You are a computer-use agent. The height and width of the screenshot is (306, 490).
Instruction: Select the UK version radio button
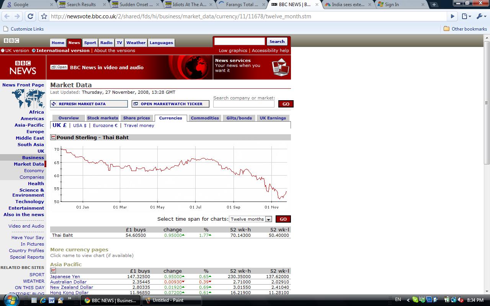click(3, 50)
